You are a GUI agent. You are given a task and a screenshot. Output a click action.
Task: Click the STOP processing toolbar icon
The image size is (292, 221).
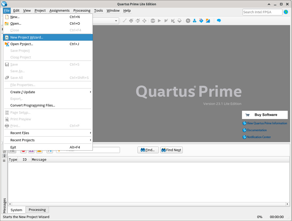point(153,21)
